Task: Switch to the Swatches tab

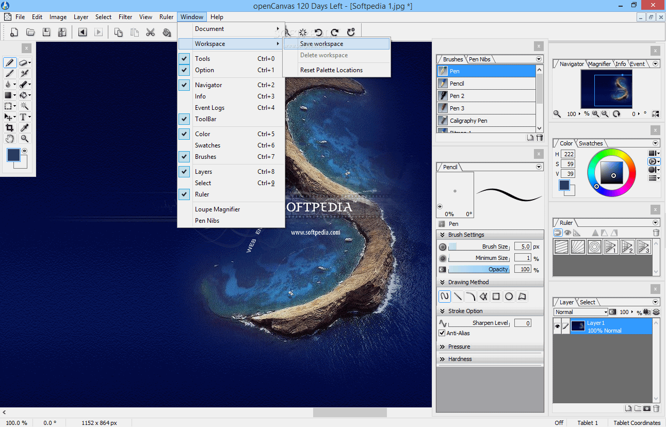Action: click(x=591, y=143)
